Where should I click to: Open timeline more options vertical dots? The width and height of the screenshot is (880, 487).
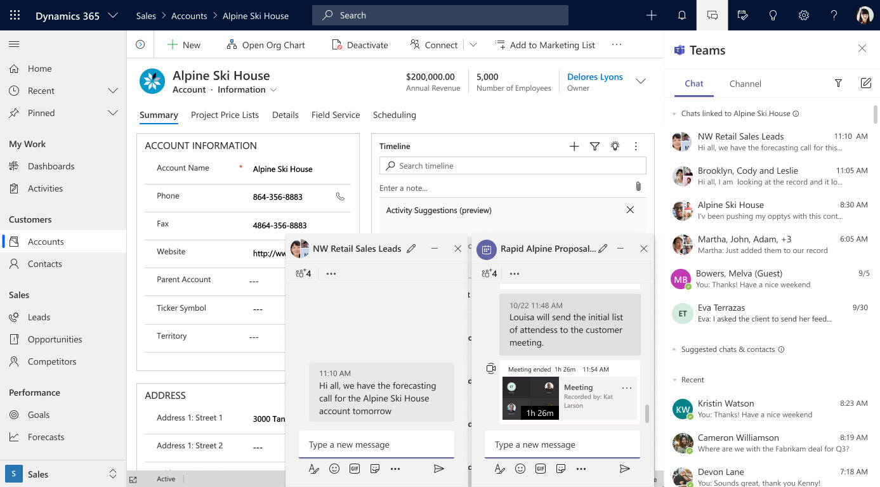point(636,146)
